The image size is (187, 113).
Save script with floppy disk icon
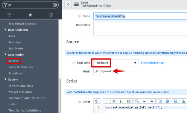click(176, 101)
